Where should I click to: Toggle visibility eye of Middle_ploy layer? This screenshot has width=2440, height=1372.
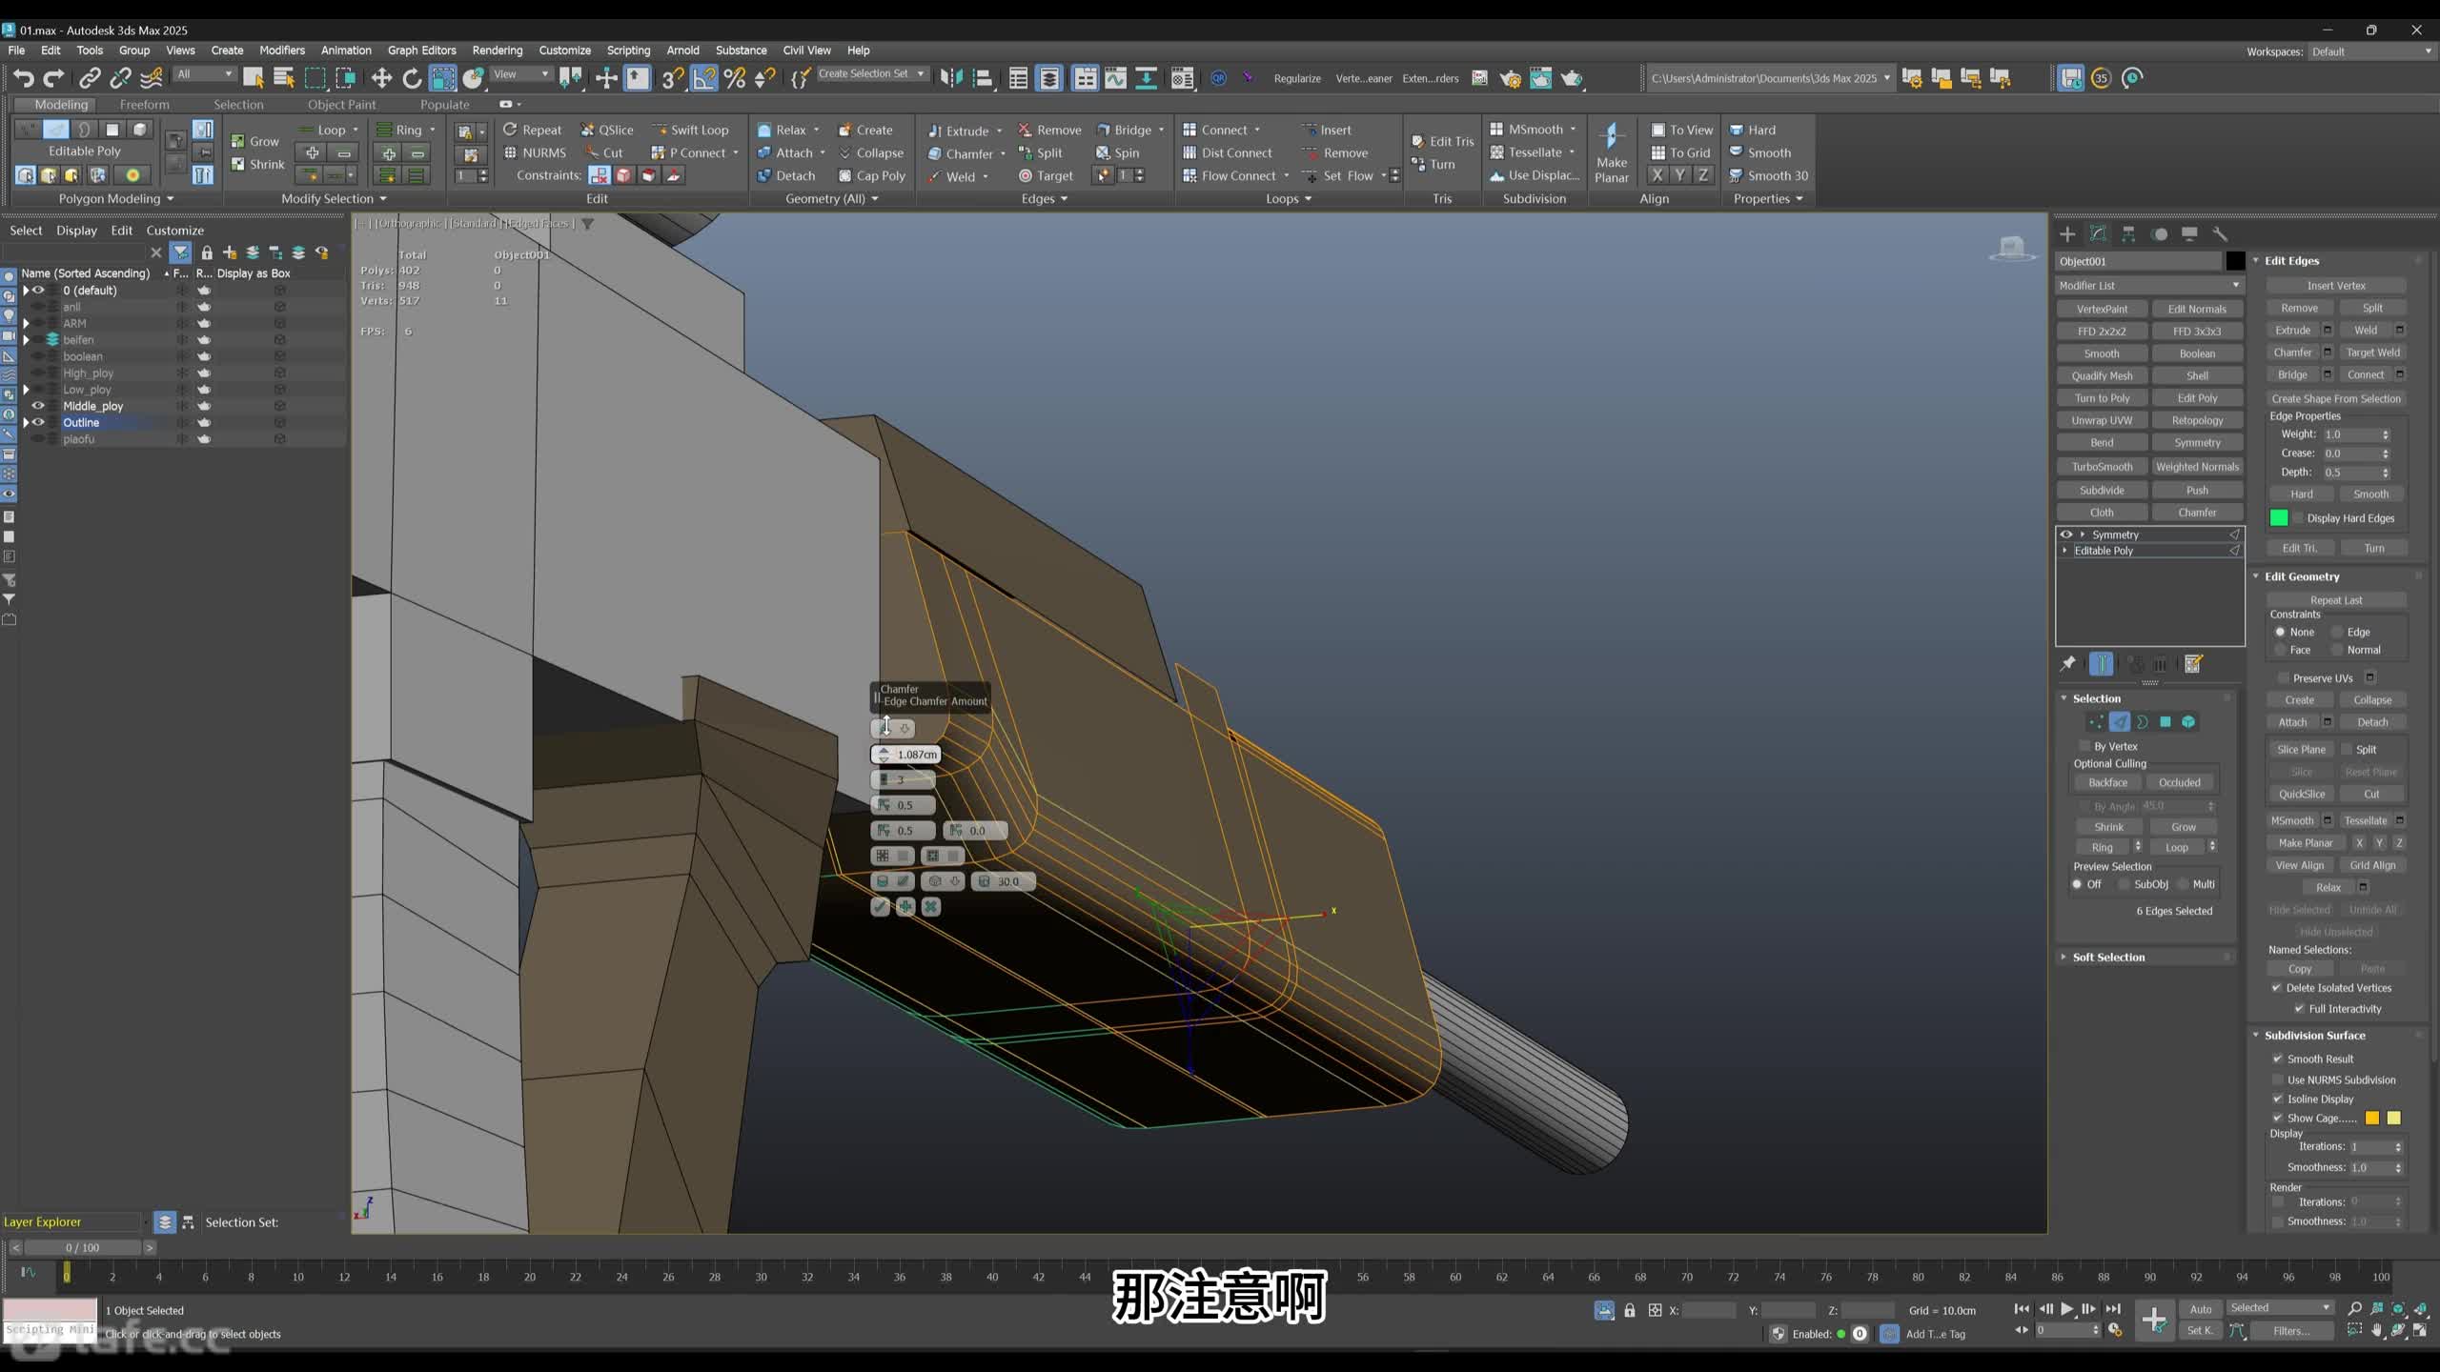[x=39, y=406]
